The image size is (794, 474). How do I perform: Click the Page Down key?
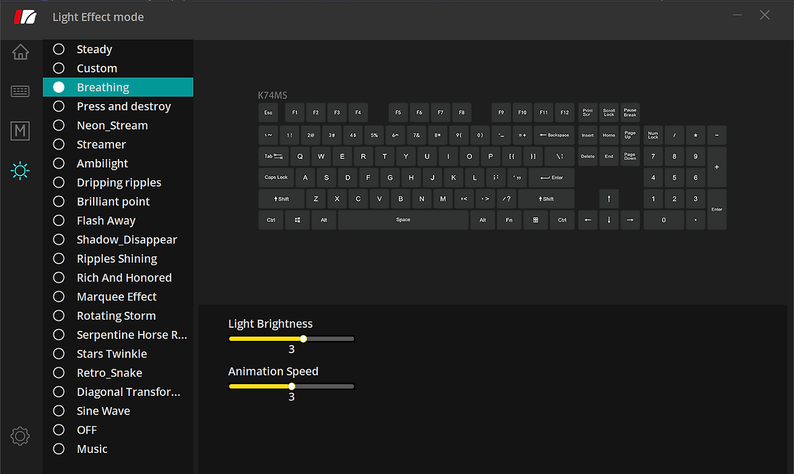click(x=630, y=156)
